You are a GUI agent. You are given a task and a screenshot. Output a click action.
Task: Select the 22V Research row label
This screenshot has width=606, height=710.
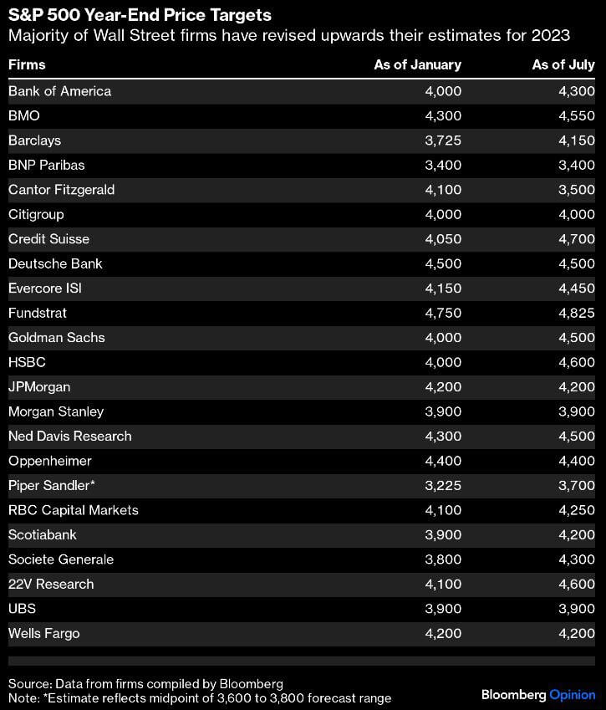[x=51, y=584]
